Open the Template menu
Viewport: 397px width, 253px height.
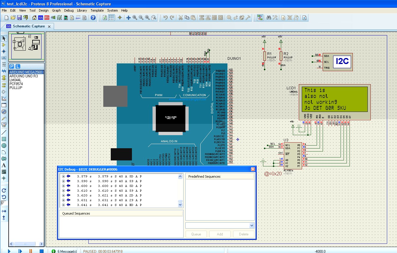pos(97,10)
